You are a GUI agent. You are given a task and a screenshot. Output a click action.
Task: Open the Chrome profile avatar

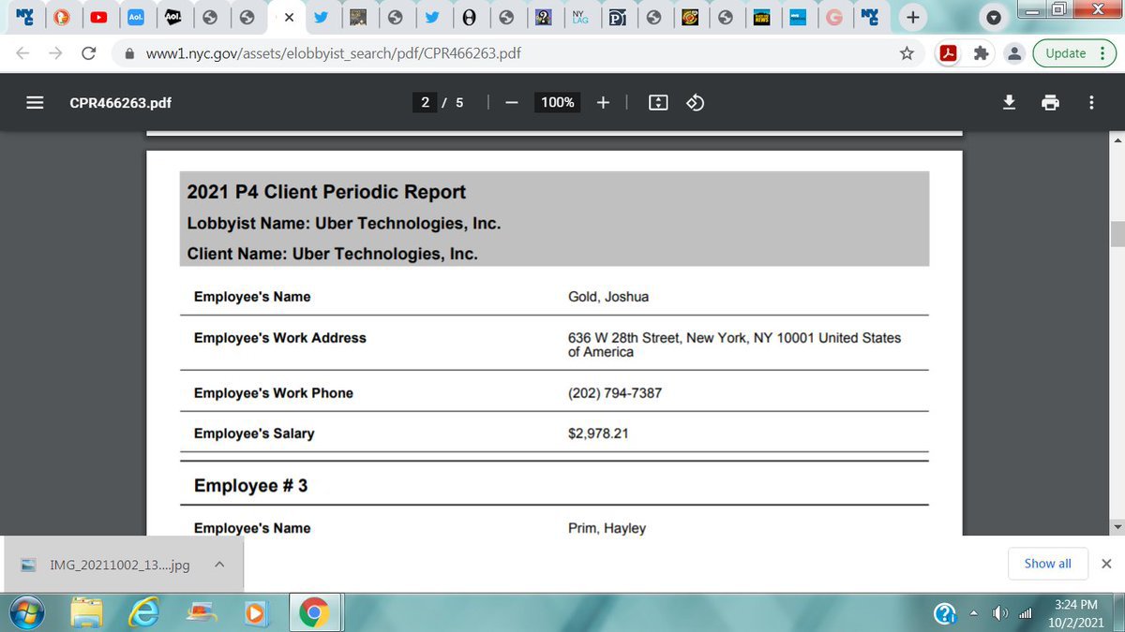pos(1013,53)
